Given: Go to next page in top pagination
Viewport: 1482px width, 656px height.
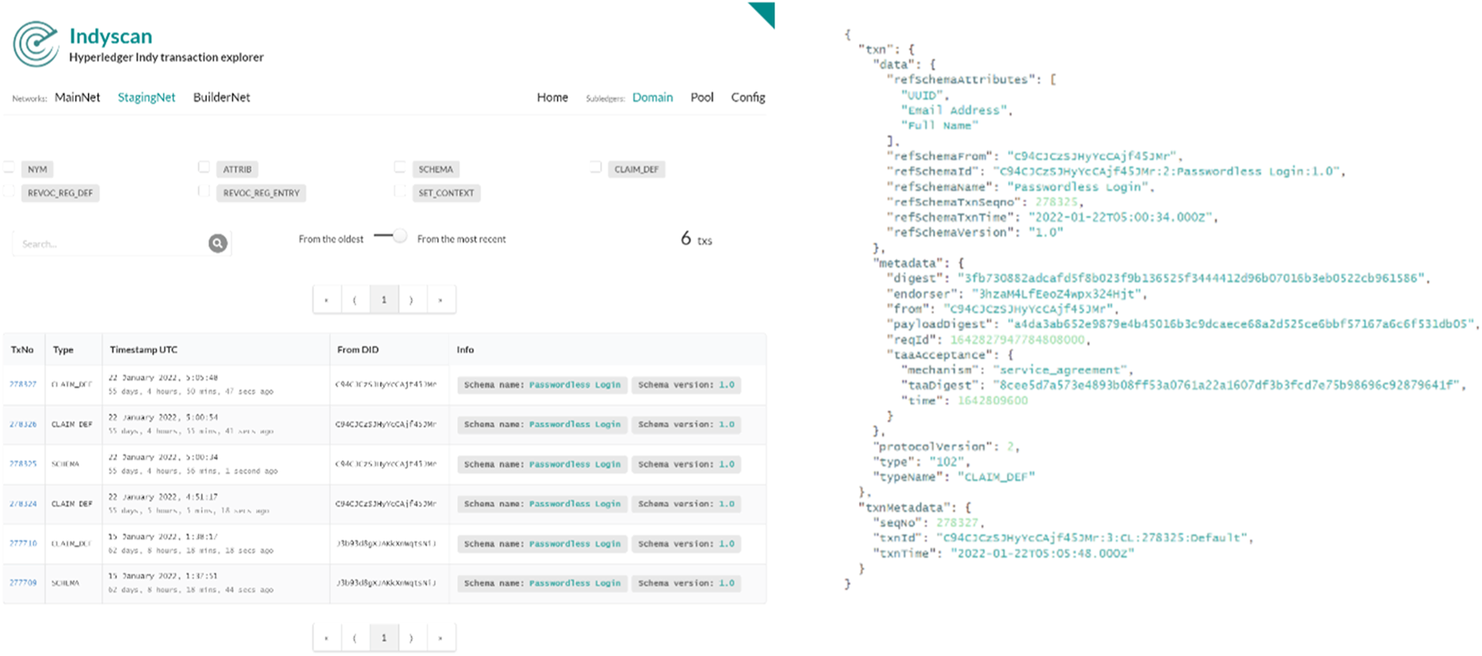Looking at the screenshot, I should (411, 300).
